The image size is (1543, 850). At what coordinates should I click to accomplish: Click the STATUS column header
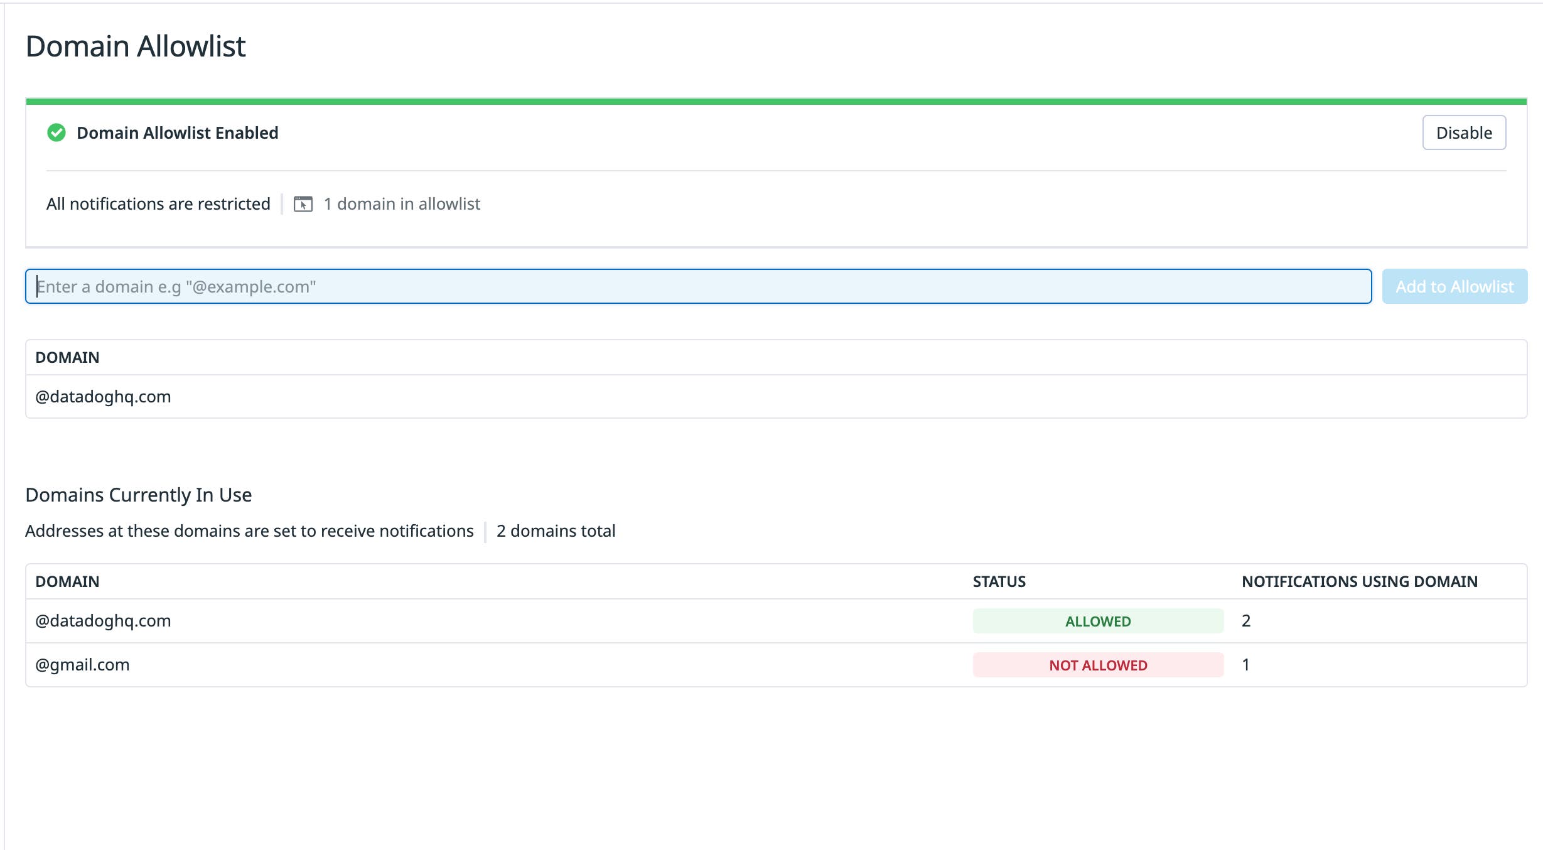tap(999, 581)
